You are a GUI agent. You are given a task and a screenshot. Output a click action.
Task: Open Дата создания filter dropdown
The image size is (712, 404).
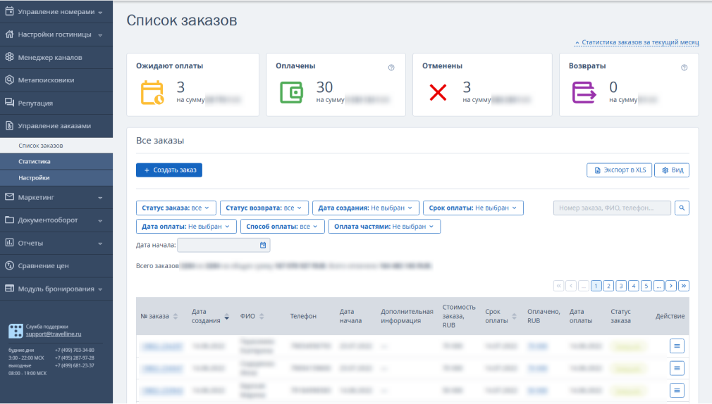tap(365, 208)
